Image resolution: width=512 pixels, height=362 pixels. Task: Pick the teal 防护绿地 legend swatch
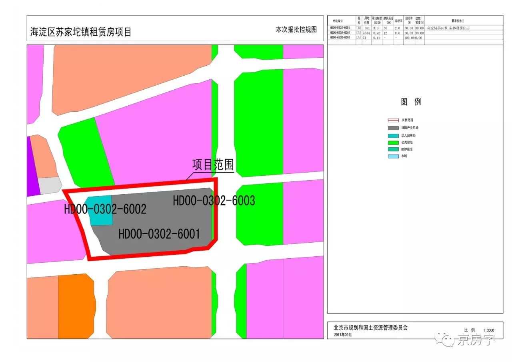(x=394, y=149)
